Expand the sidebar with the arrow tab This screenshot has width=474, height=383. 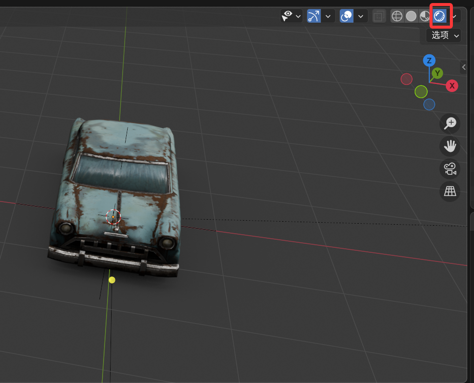point(464,67)
